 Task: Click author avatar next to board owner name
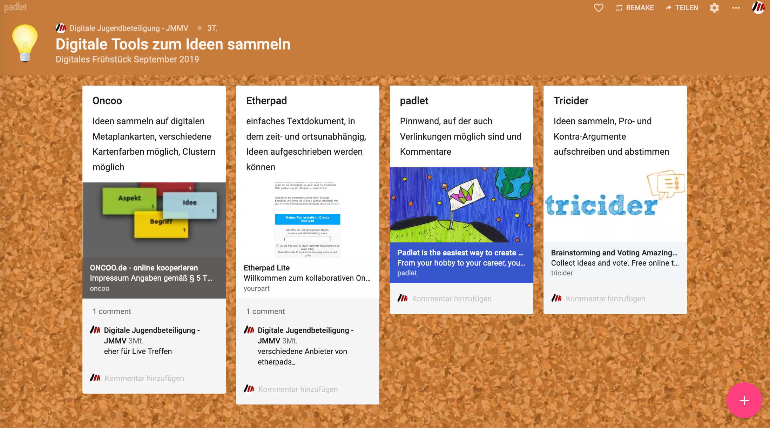click(61, 28)
